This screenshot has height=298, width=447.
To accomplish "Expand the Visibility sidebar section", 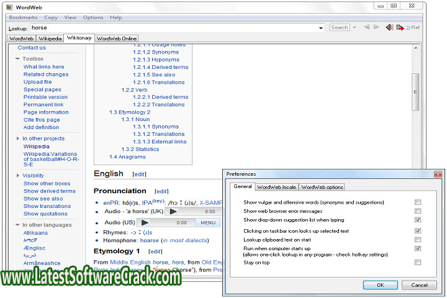I will 17,175.
